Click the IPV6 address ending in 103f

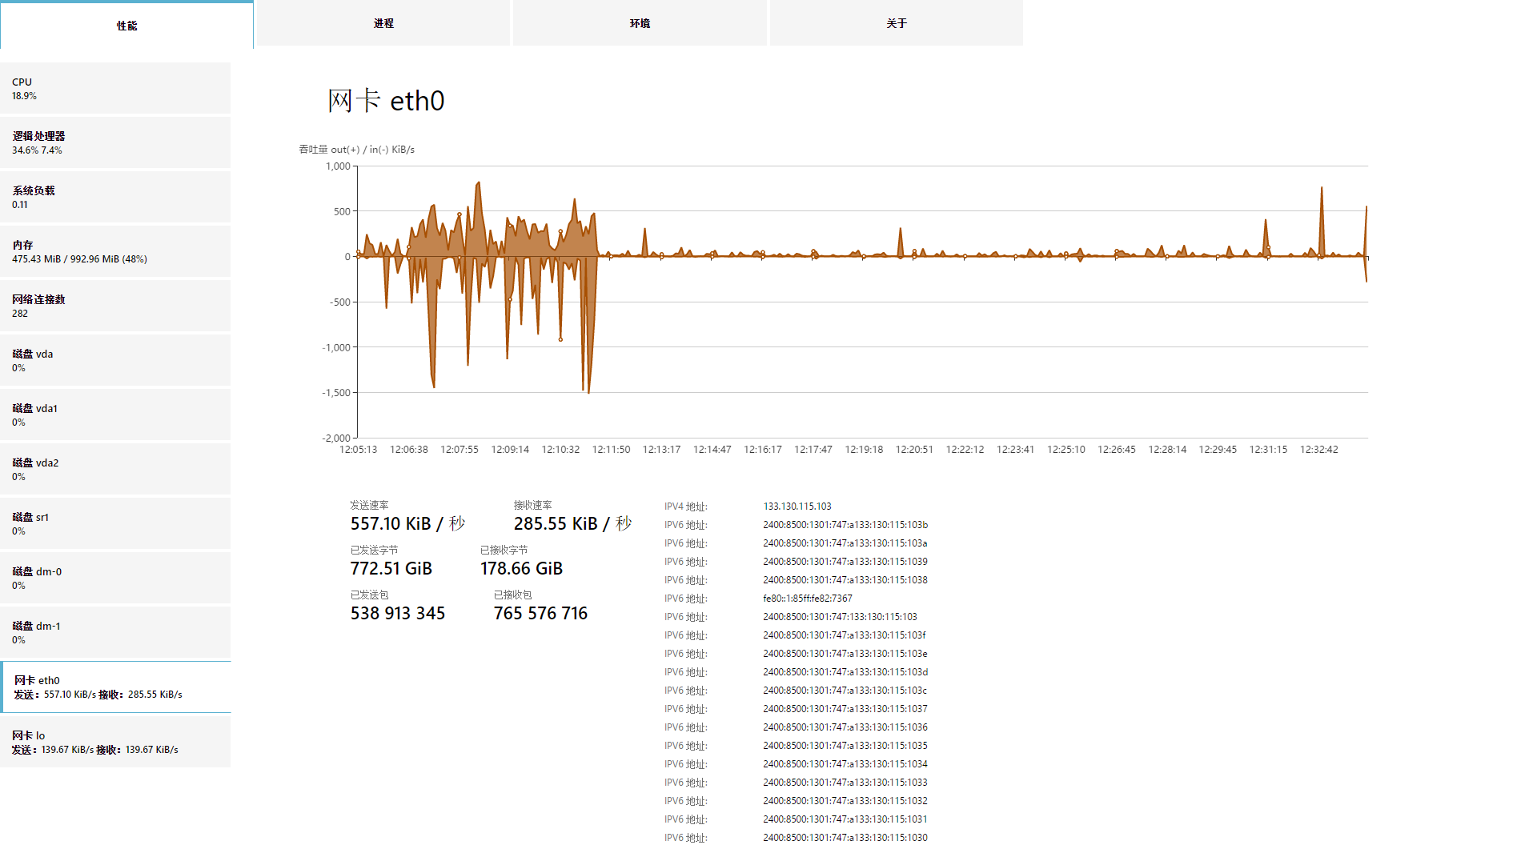[845, 635]
